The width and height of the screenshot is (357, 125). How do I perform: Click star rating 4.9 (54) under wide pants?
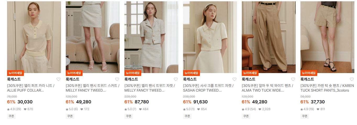coord(249,109)
